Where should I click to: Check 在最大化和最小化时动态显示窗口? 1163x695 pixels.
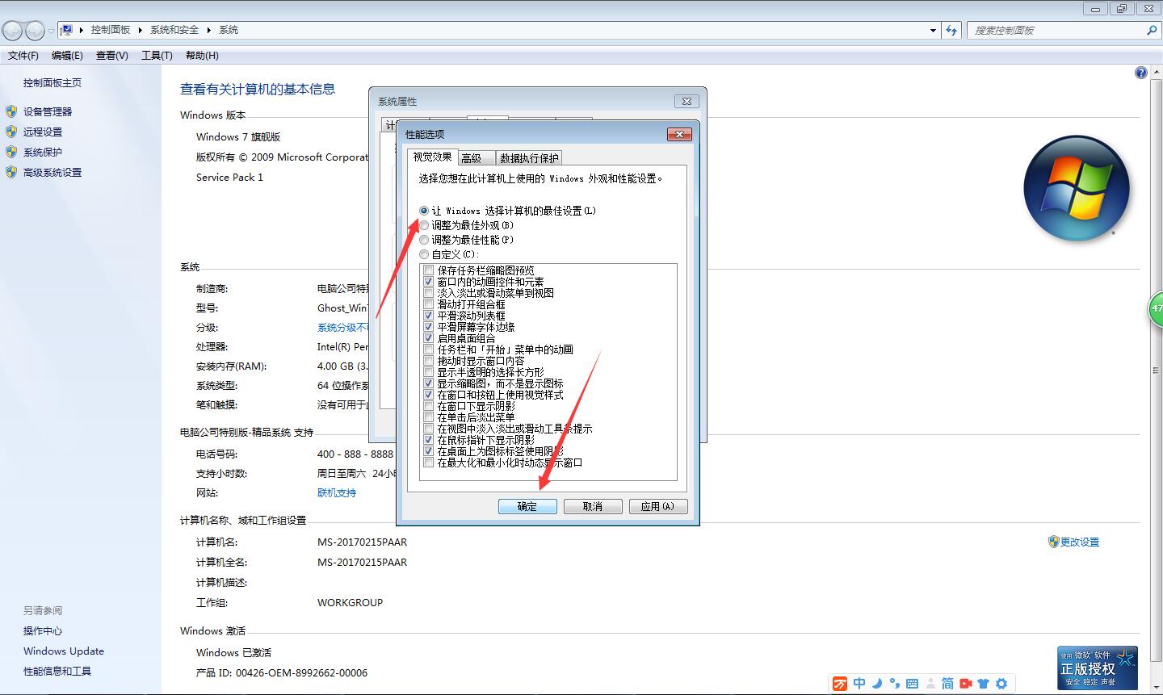[x=429, y=463]
